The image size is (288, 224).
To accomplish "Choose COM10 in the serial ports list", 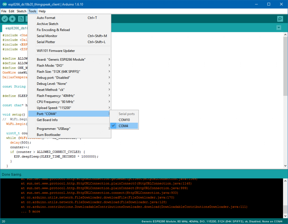I will 124,120.
